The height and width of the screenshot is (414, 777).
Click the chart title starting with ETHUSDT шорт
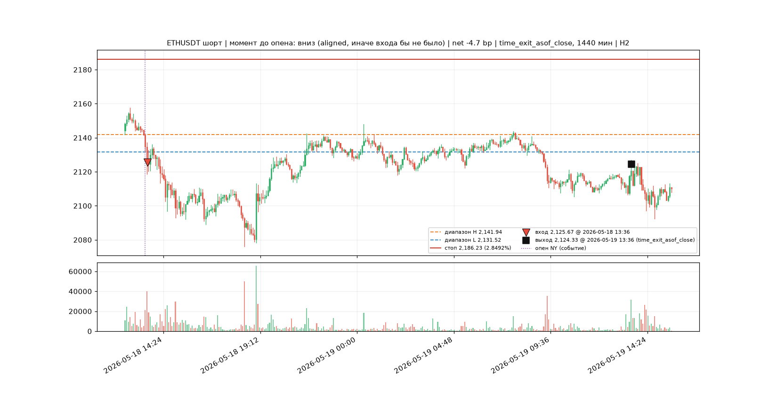pos(398,43)
